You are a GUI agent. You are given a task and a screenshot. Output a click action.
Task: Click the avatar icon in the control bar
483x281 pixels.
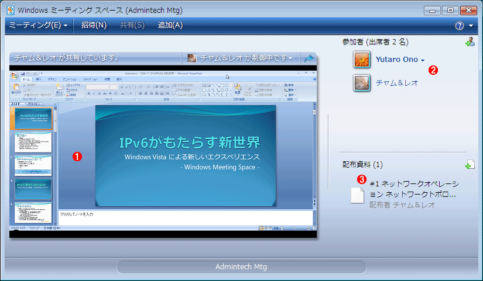[x=192, y=58]
